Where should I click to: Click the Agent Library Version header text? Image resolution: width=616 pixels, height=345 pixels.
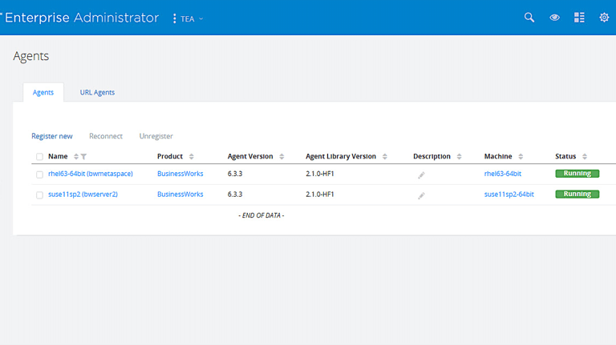[341, 156]
